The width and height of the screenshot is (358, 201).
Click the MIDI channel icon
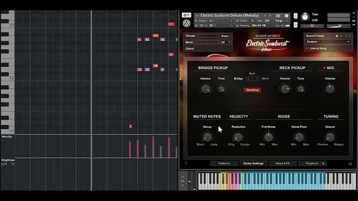coord(196,26)
